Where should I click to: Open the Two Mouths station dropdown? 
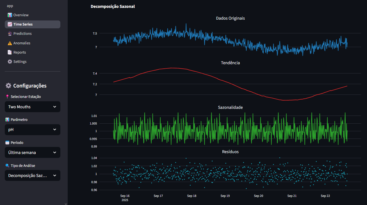click(33, 107)
